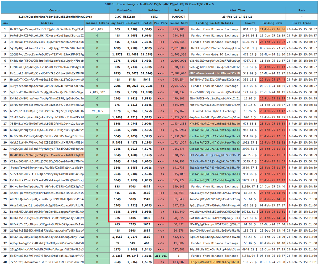
Task: Click the Balance Tokens column header
Action: pos(97,23)
